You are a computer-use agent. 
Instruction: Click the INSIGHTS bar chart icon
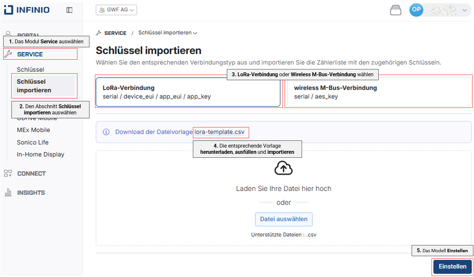coord(8,193)
